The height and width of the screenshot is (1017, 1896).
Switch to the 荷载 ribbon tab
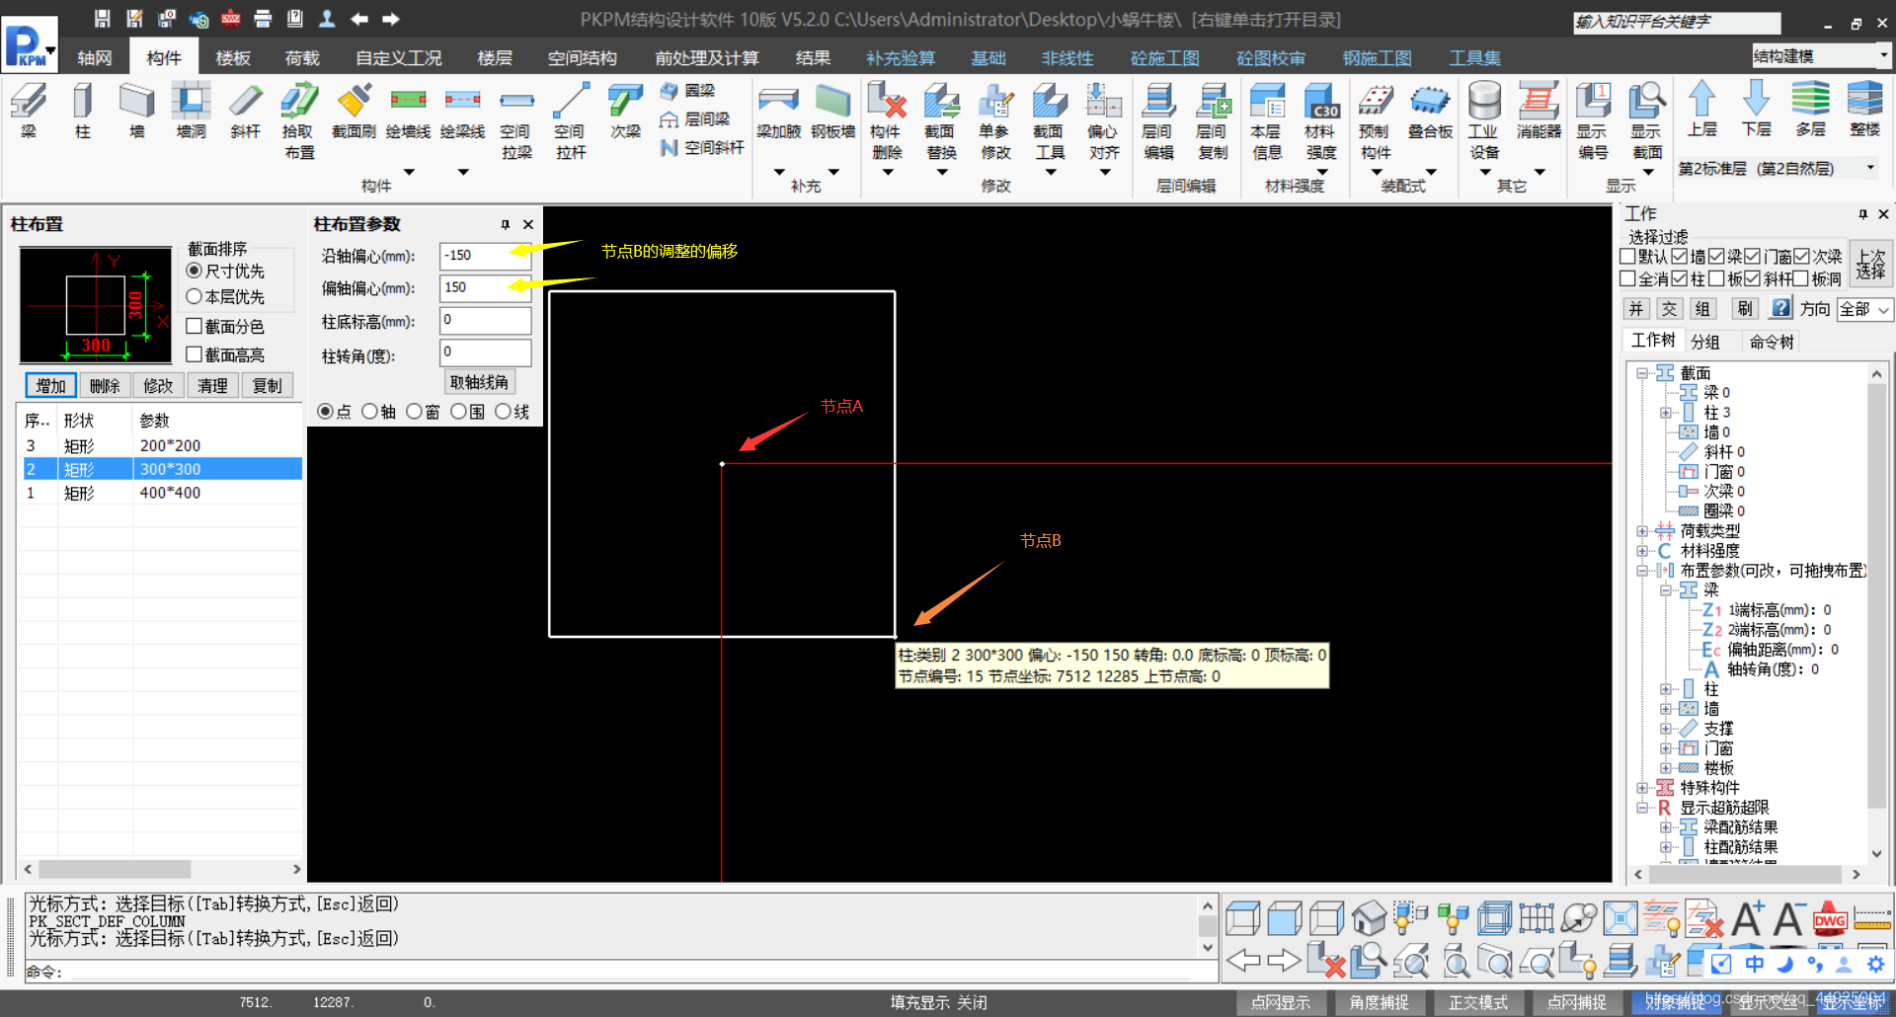pyautogui.click(x=302, y=58)
